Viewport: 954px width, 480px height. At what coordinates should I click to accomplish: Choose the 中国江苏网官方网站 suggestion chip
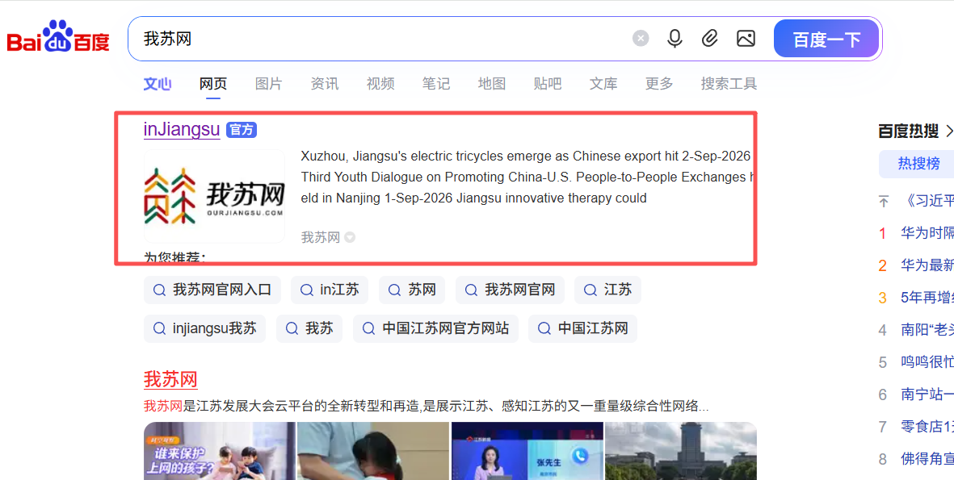tap(435, 328)
